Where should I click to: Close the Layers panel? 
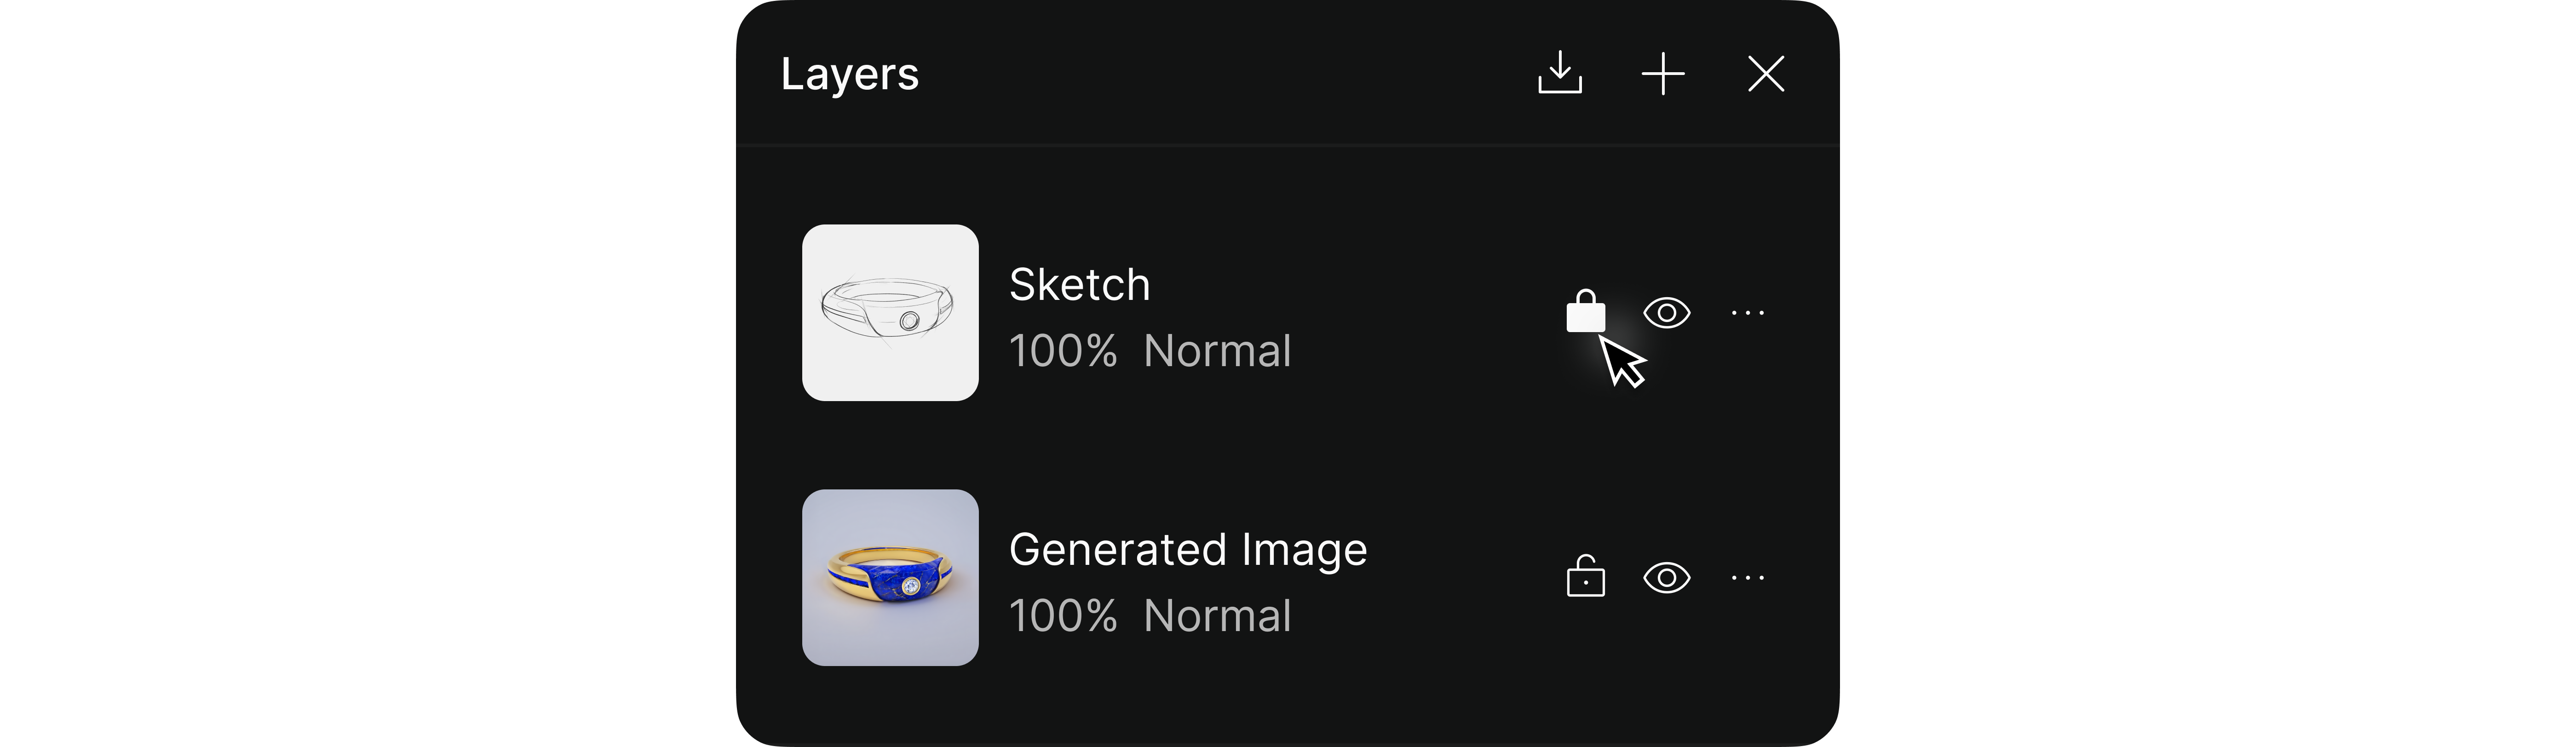pos(1766,74)
